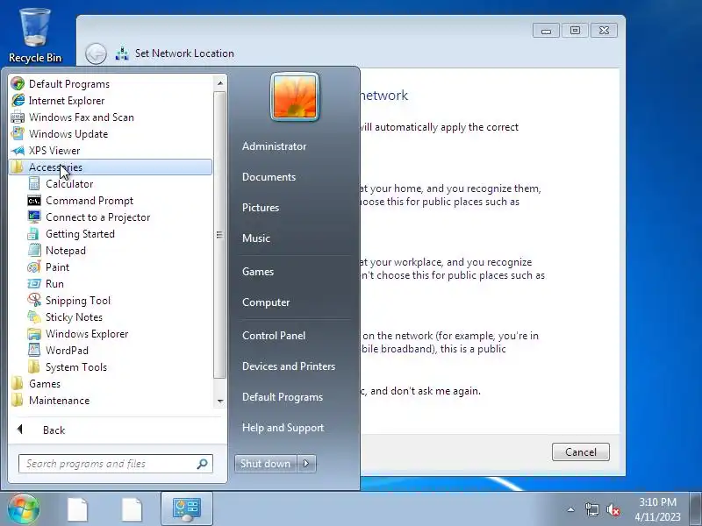
Task: Click the programs list scrollbar thumb
Action: point(220,235)
